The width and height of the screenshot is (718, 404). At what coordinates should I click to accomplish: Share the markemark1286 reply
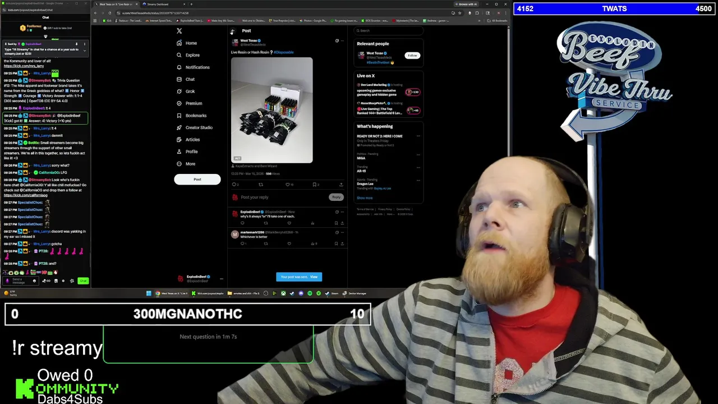click(x=342, y=244)
